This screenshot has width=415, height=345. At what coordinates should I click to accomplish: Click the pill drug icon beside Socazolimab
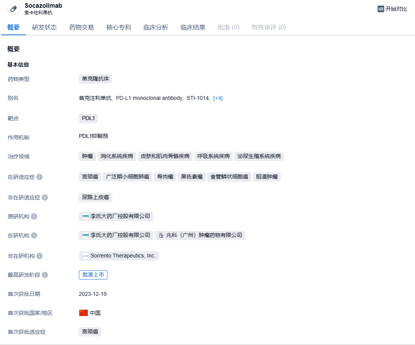[14, 9]
